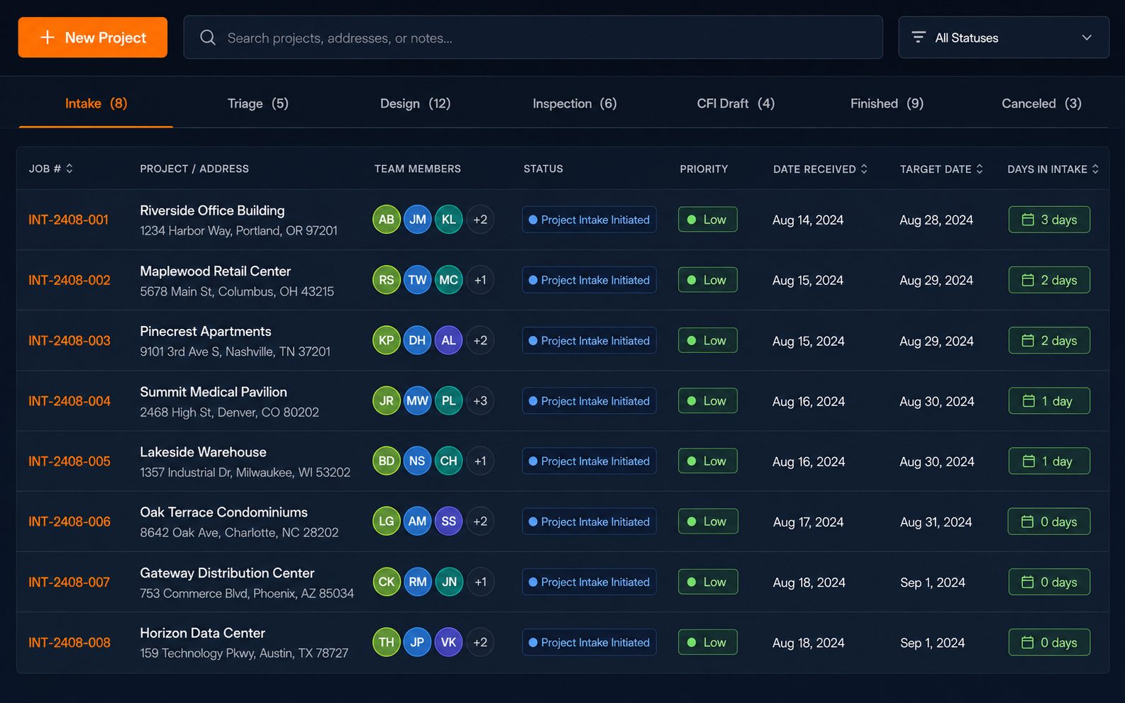Select the Finished (9) tab

coord(887,103)
